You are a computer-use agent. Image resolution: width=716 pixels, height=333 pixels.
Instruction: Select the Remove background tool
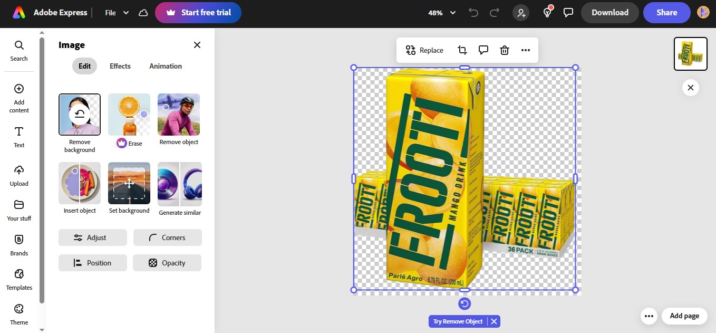(79, 115)
